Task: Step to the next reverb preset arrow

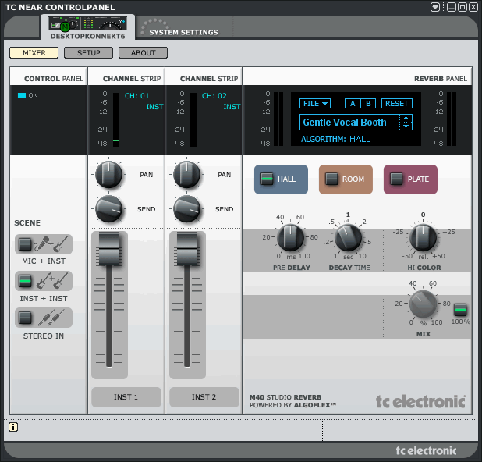Action: 406,126
